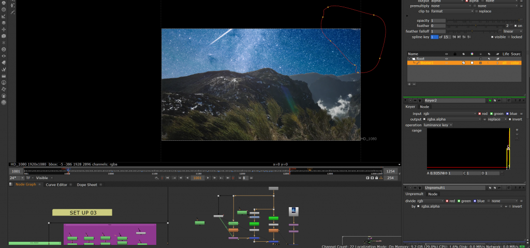Add a spline key icon
The width and height of the screenshot is (530, 248).
(464, 37)
